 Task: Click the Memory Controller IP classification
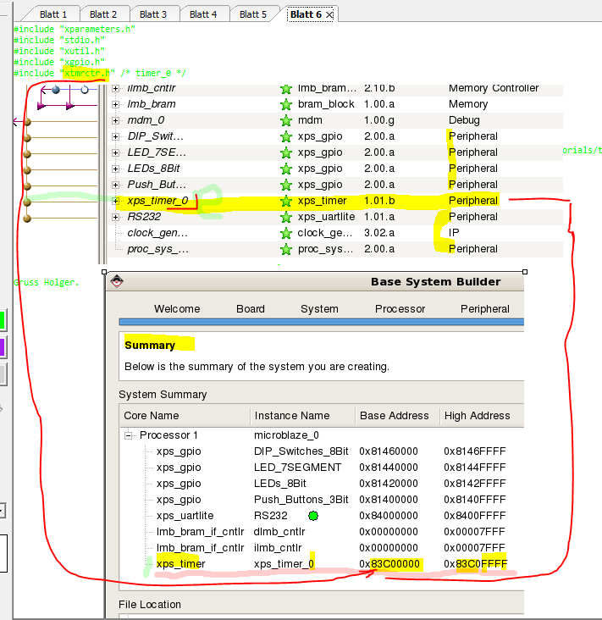[494, 89]
